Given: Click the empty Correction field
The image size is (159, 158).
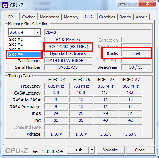Looking at the screenshot, I should point(136,40).
